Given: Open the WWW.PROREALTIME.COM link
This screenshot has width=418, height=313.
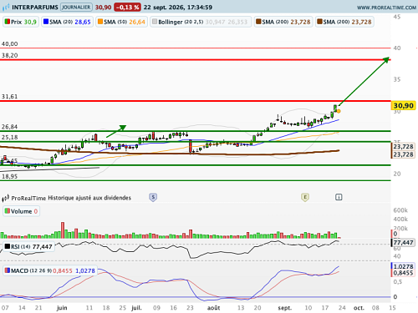Looking at the screenshot, I should click(386, 8).
